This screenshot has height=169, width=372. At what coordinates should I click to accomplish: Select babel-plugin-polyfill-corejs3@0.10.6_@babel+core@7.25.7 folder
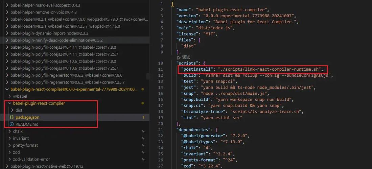(64, 68)
